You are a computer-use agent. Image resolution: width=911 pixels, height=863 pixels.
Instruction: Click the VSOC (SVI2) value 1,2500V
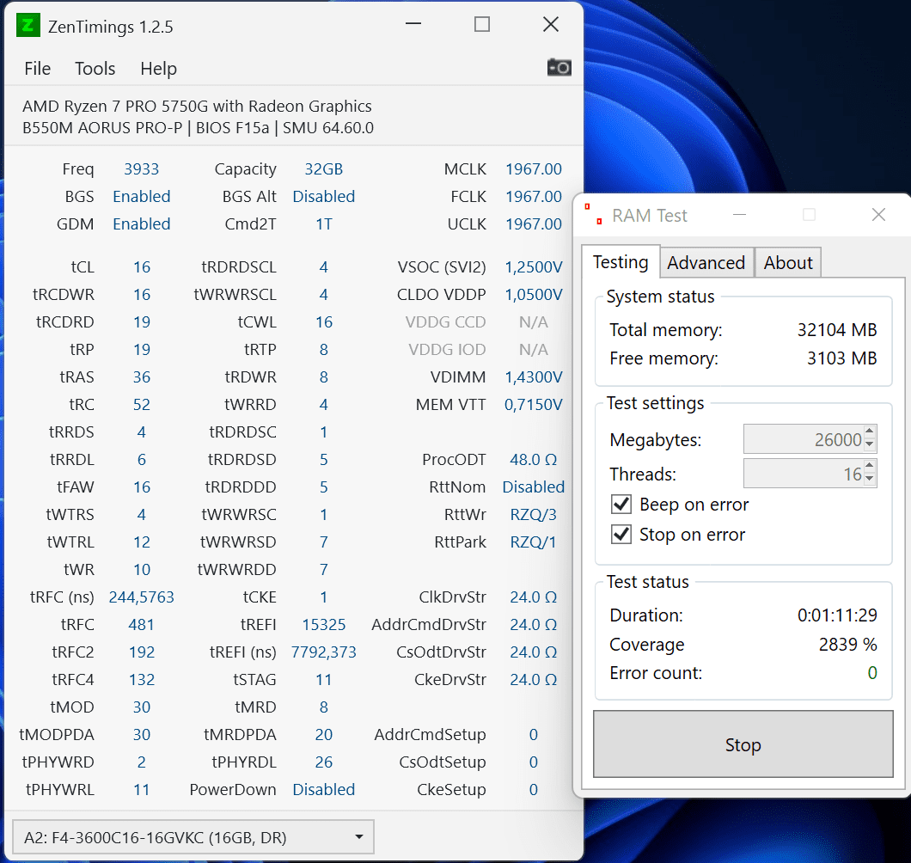pyautogui.click(x=534, y=267)
